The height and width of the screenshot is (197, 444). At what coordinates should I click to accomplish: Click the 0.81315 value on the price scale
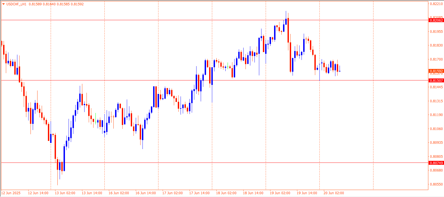tap(436, 101)
